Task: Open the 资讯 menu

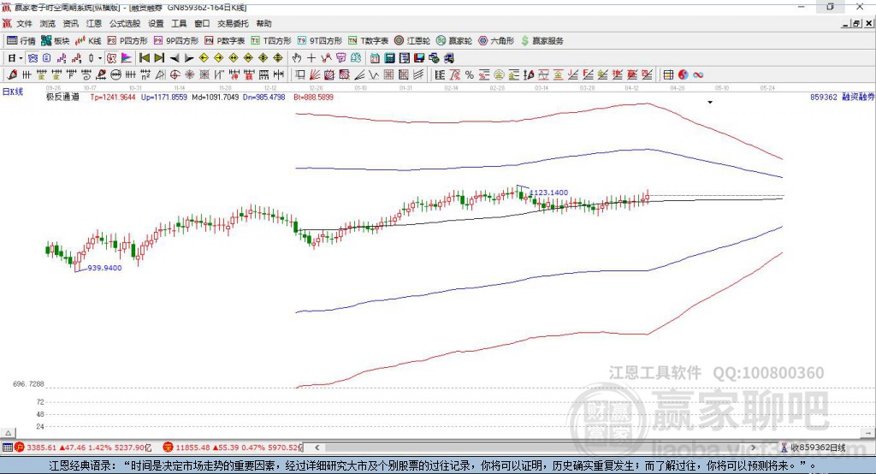Action: pos(70,23)
